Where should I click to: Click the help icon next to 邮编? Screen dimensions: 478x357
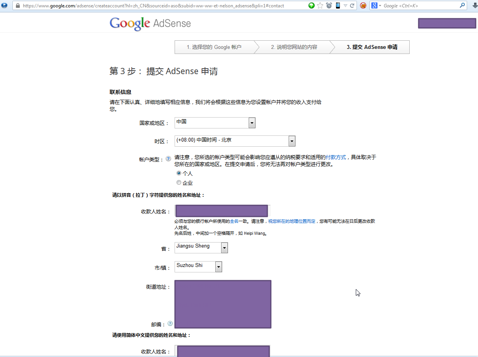[170, 324]
